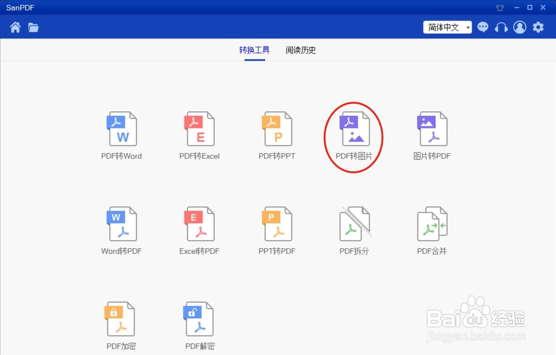Open the chat feedback bubble icon
Viewport: 556px width, 355px height.
pyautogui.click(x=483, y=27)
